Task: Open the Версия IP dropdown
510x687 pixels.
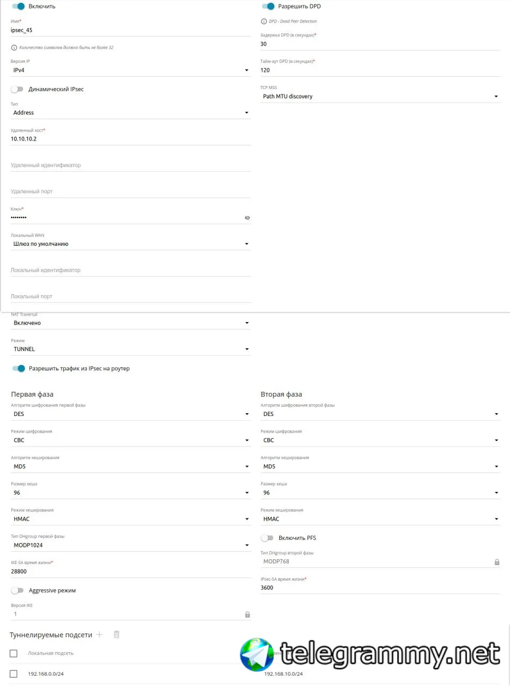Action: [x=130, y=70]
